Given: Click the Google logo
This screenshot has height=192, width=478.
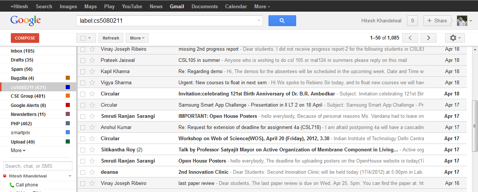Looking at the screenshot, I should point(25,21).
